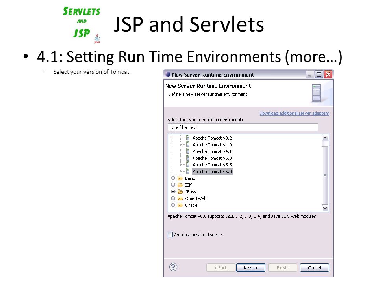Click the Oracle folder icon
Screen dimensions: 378x284
[x=180, y=205]
